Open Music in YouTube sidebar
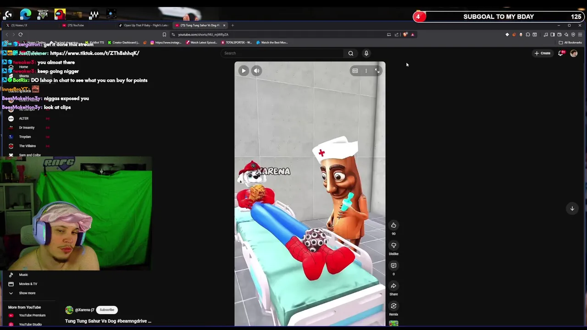 tap(23, 275)
